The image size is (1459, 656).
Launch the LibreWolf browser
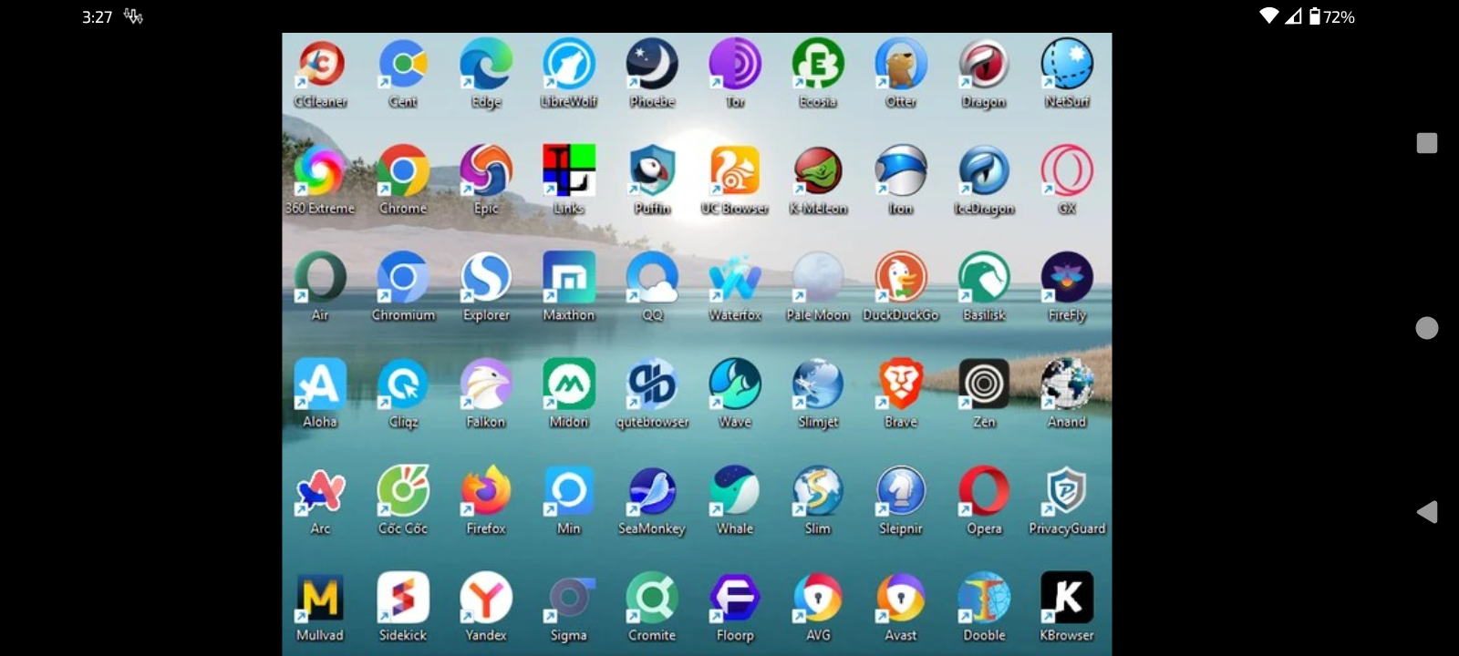[569, 64]
